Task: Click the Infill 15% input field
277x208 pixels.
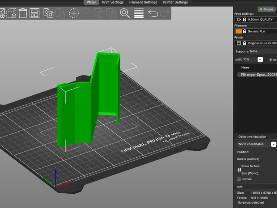Action: pos(249,59)
